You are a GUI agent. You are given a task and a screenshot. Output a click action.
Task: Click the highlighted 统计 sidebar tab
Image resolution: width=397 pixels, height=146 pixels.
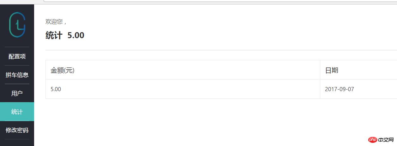coord(17,112)
